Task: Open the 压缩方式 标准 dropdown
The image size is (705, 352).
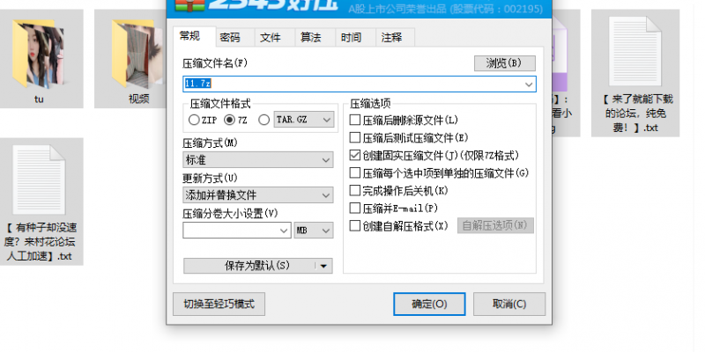Action: pyautogui.click(x=257, y=160)
